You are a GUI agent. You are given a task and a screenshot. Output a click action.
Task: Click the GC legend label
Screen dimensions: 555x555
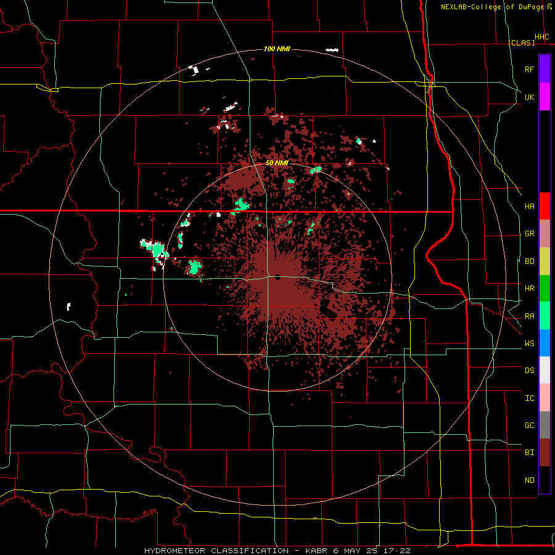coord(529,425)
